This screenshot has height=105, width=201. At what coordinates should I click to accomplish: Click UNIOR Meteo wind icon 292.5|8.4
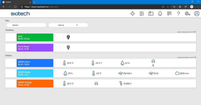120,73
